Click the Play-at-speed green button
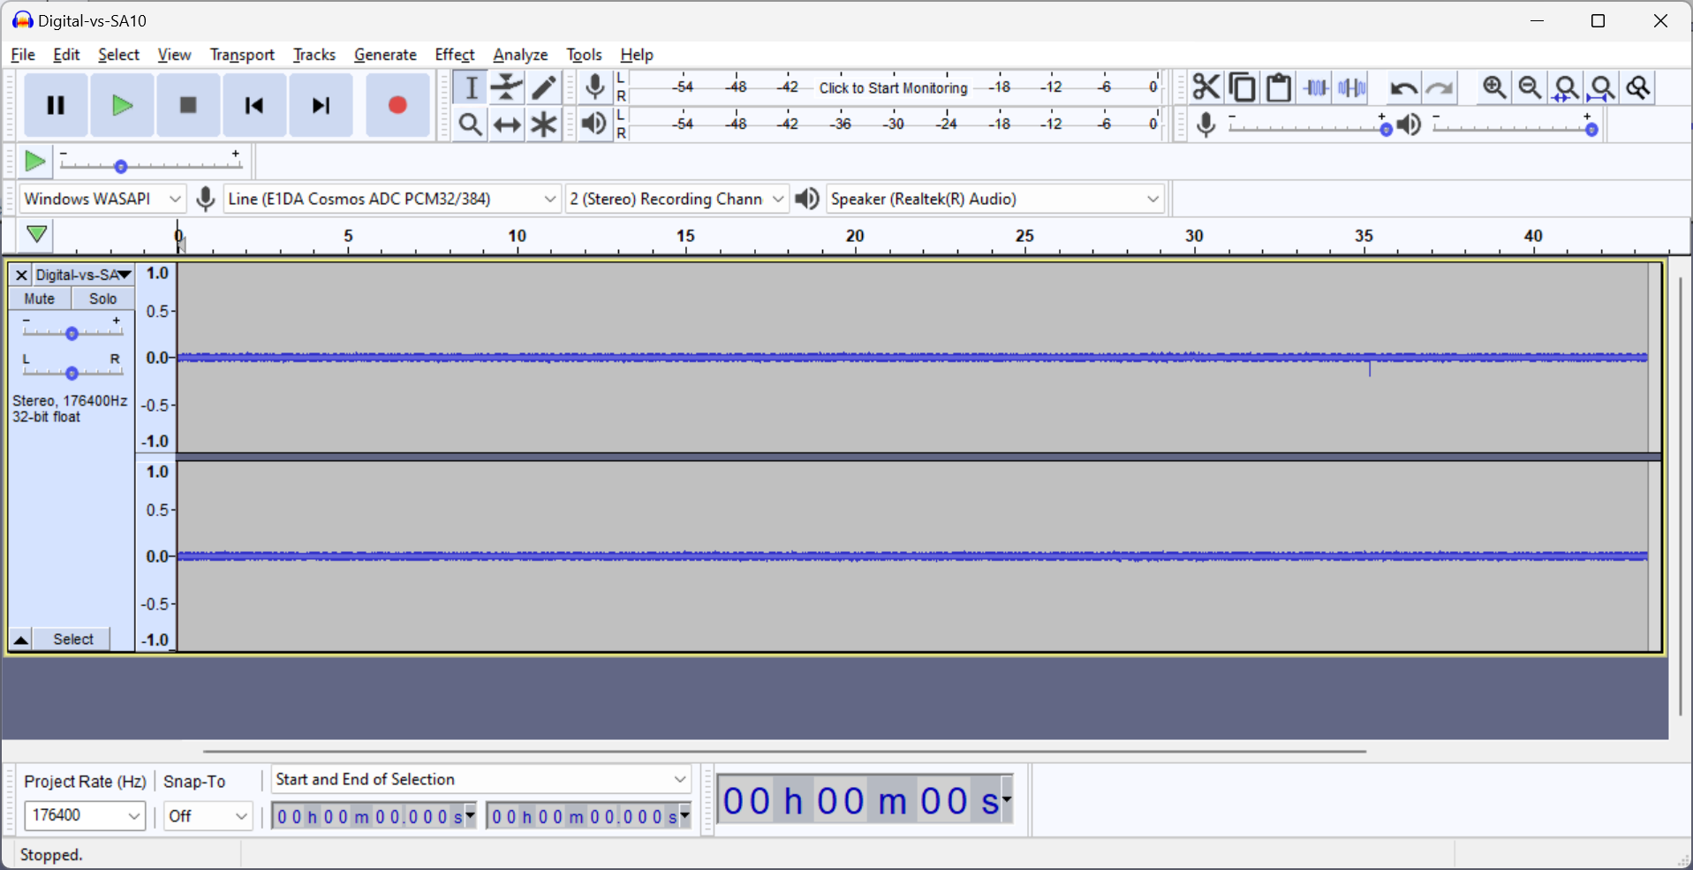 click(34, 162)
